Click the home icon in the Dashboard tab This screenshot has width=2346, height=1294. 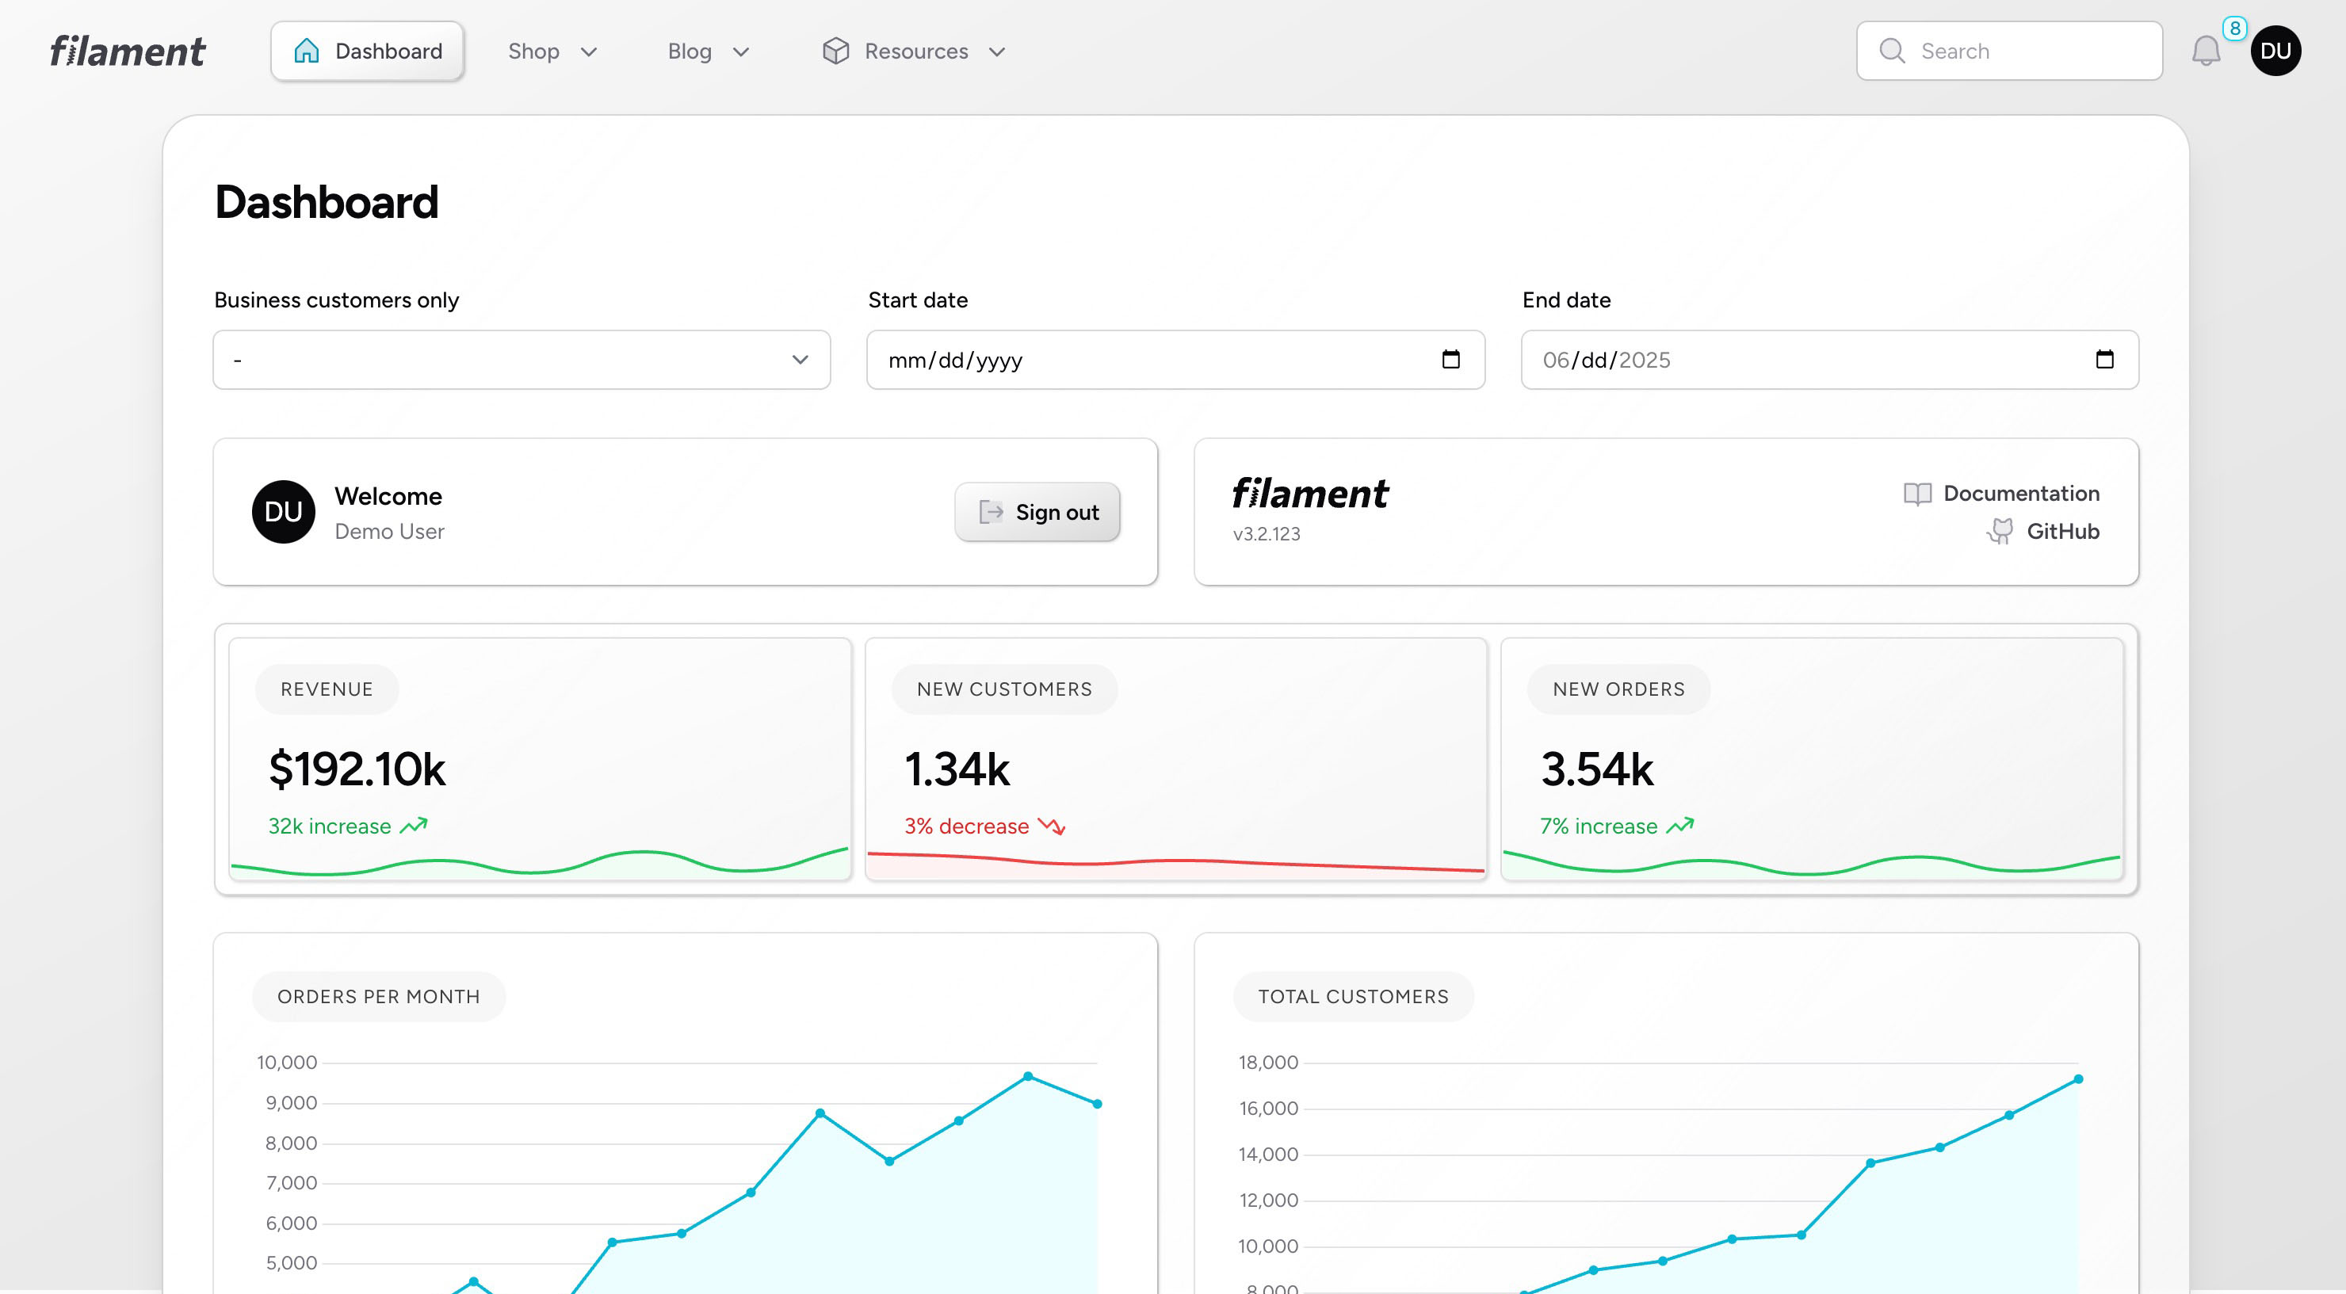click(307, 51)
